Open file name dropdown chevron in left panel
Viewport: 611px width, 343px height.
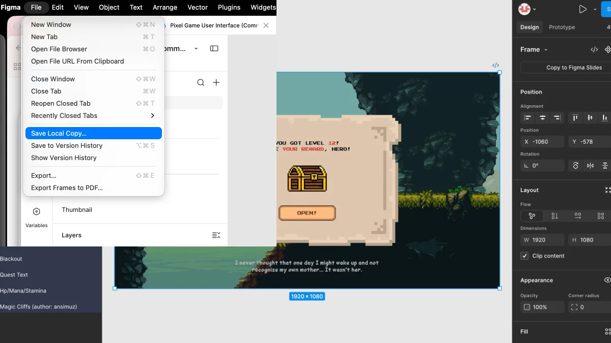pos(197,49)
